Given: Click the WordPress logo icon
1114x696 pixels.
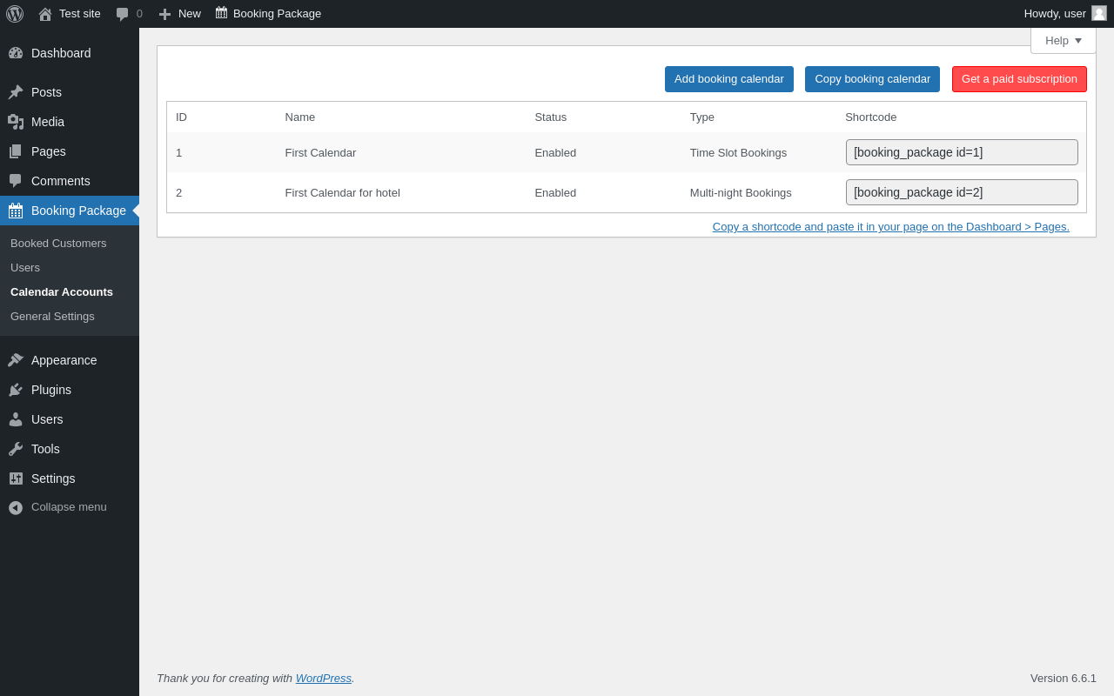Looking at the screenshot, I should 15,14.
